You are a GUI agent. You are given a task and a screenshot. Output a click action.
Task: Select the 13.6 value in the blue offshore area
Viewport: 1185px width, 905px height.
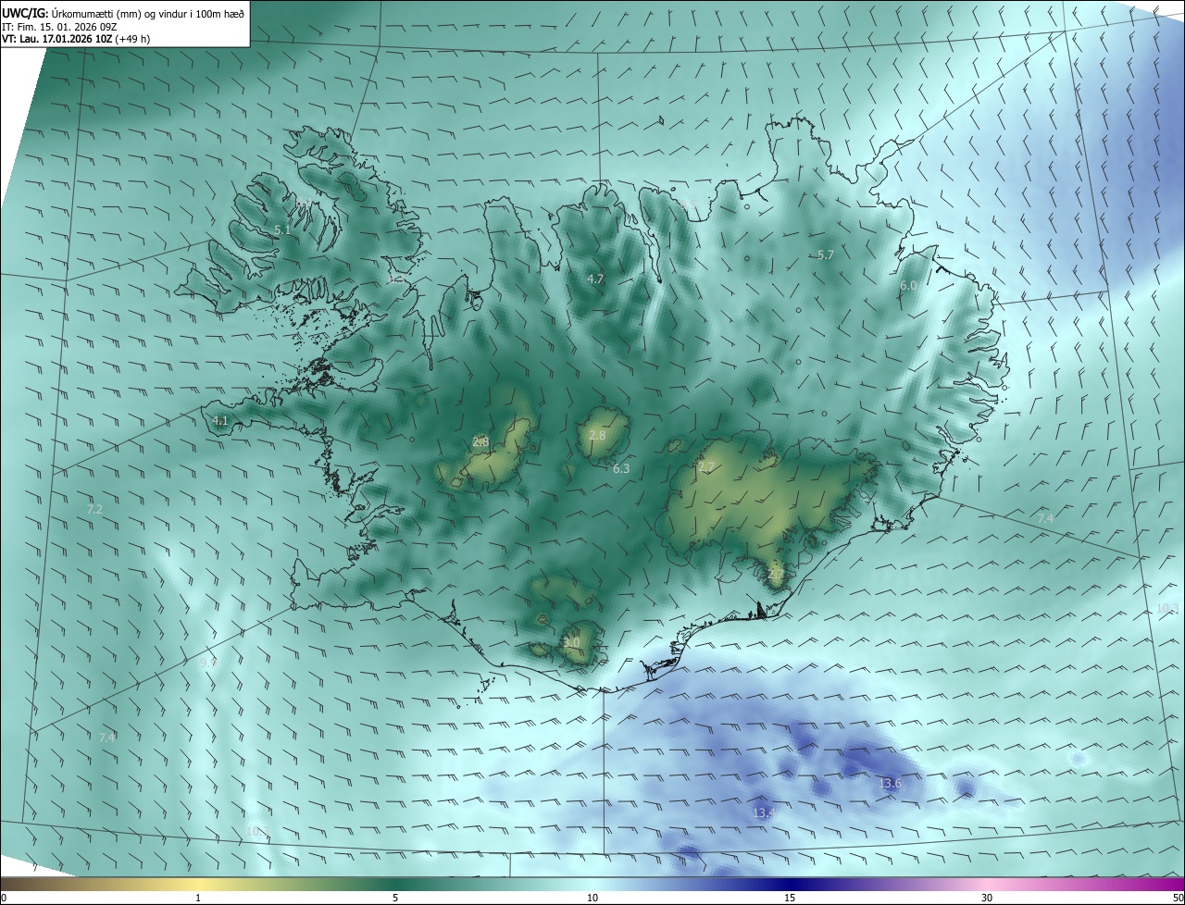pos(890,784)
